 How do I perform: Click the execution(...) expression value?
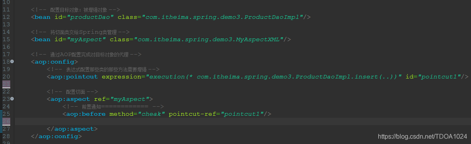coord(274,77)
